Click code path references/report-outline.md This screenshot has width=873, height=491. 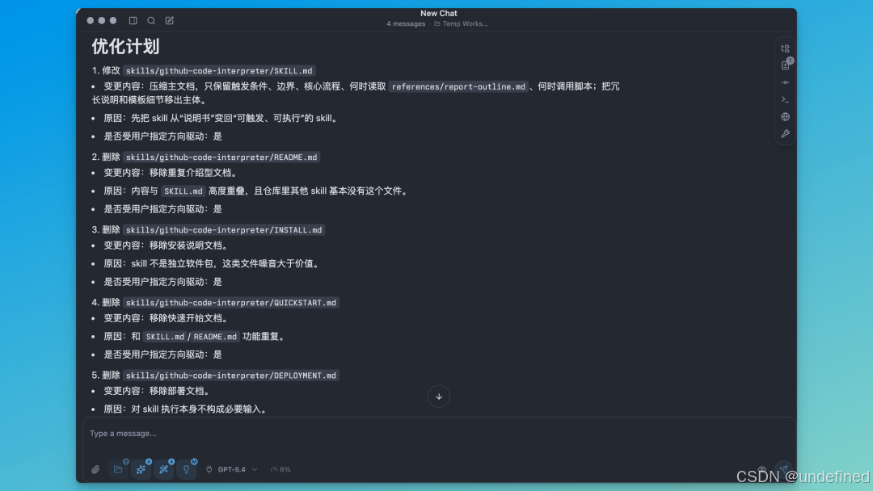458,86
